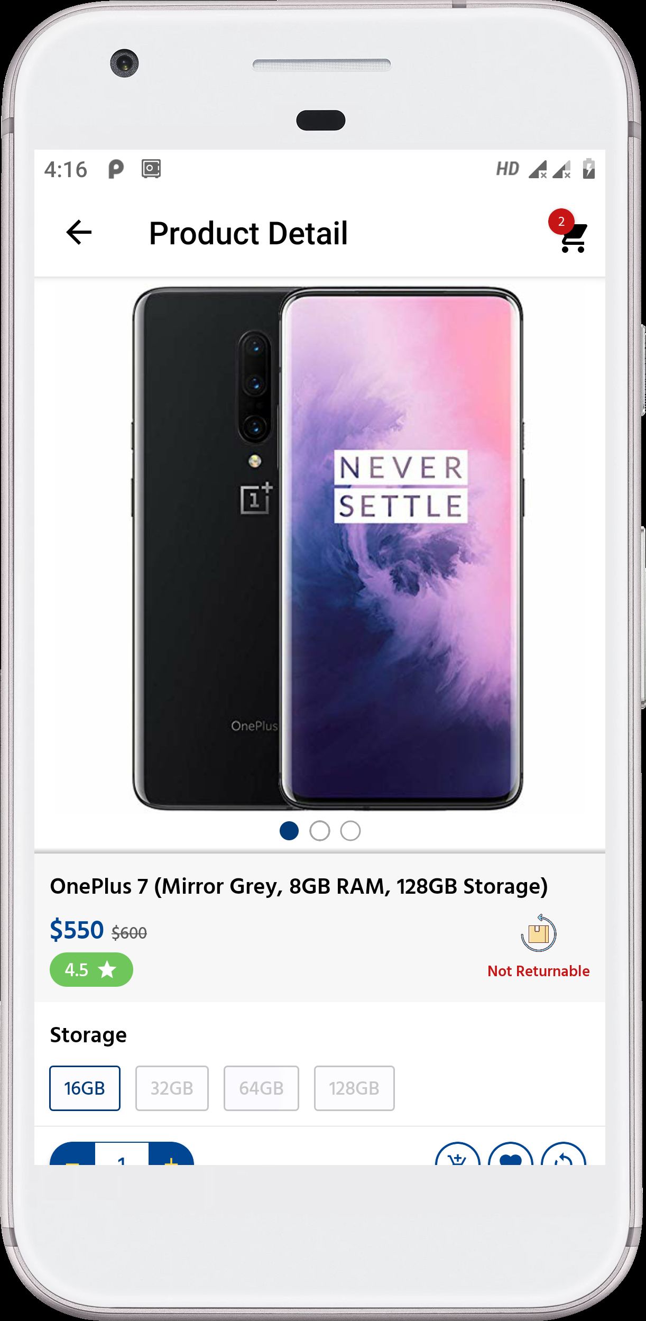Screen dimensions: 646x1321
Task: Open the OnePlus 7 product photo
Action: tap(327, 548)
